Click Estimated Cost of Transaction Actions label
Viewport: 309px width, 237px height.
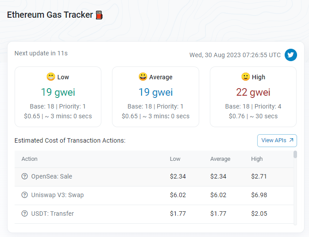coord(70,140)
